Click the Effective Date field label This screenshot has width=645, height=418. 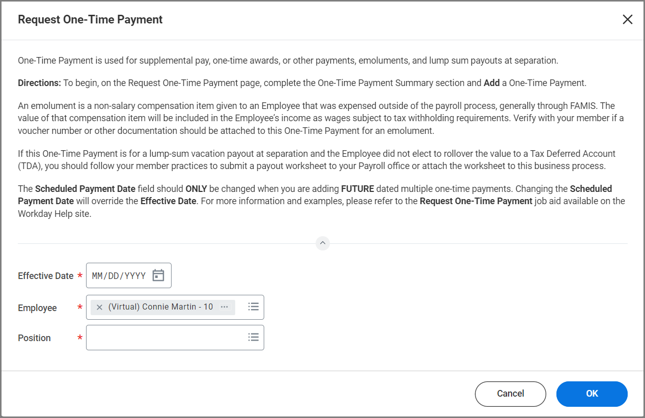[x=45, y=276]
